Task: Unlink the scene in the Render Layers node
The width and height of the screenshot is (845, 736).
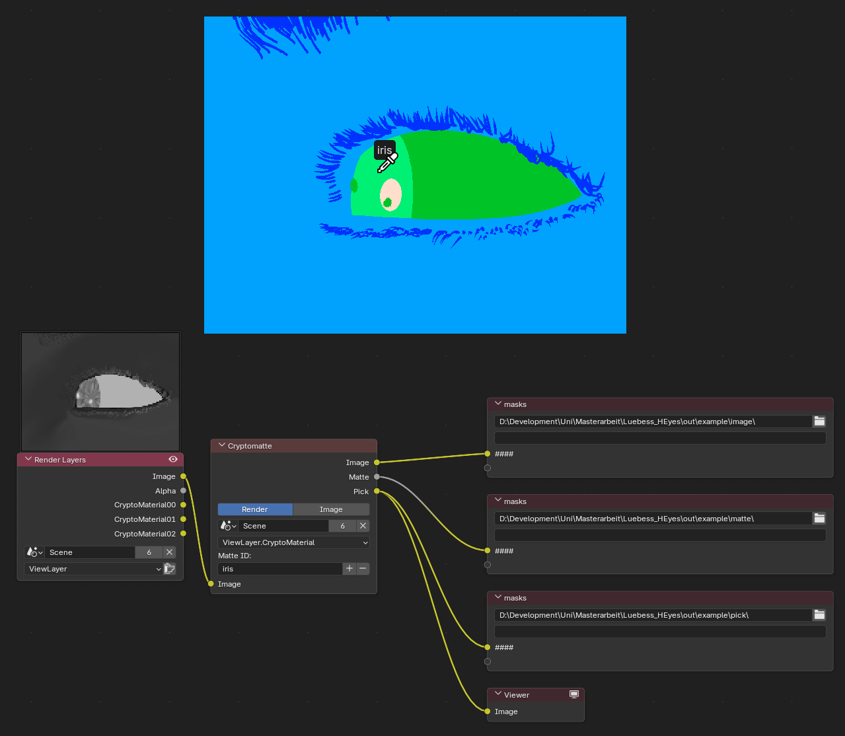Action: 170,552
